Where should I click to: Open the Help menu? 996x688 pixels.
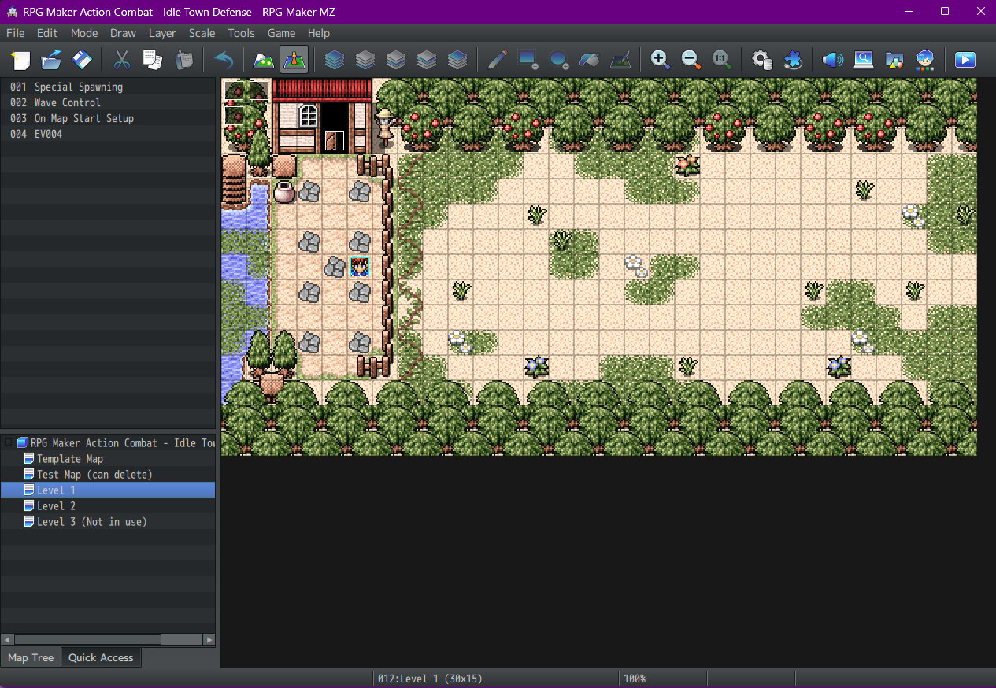(x=319, y=33)
